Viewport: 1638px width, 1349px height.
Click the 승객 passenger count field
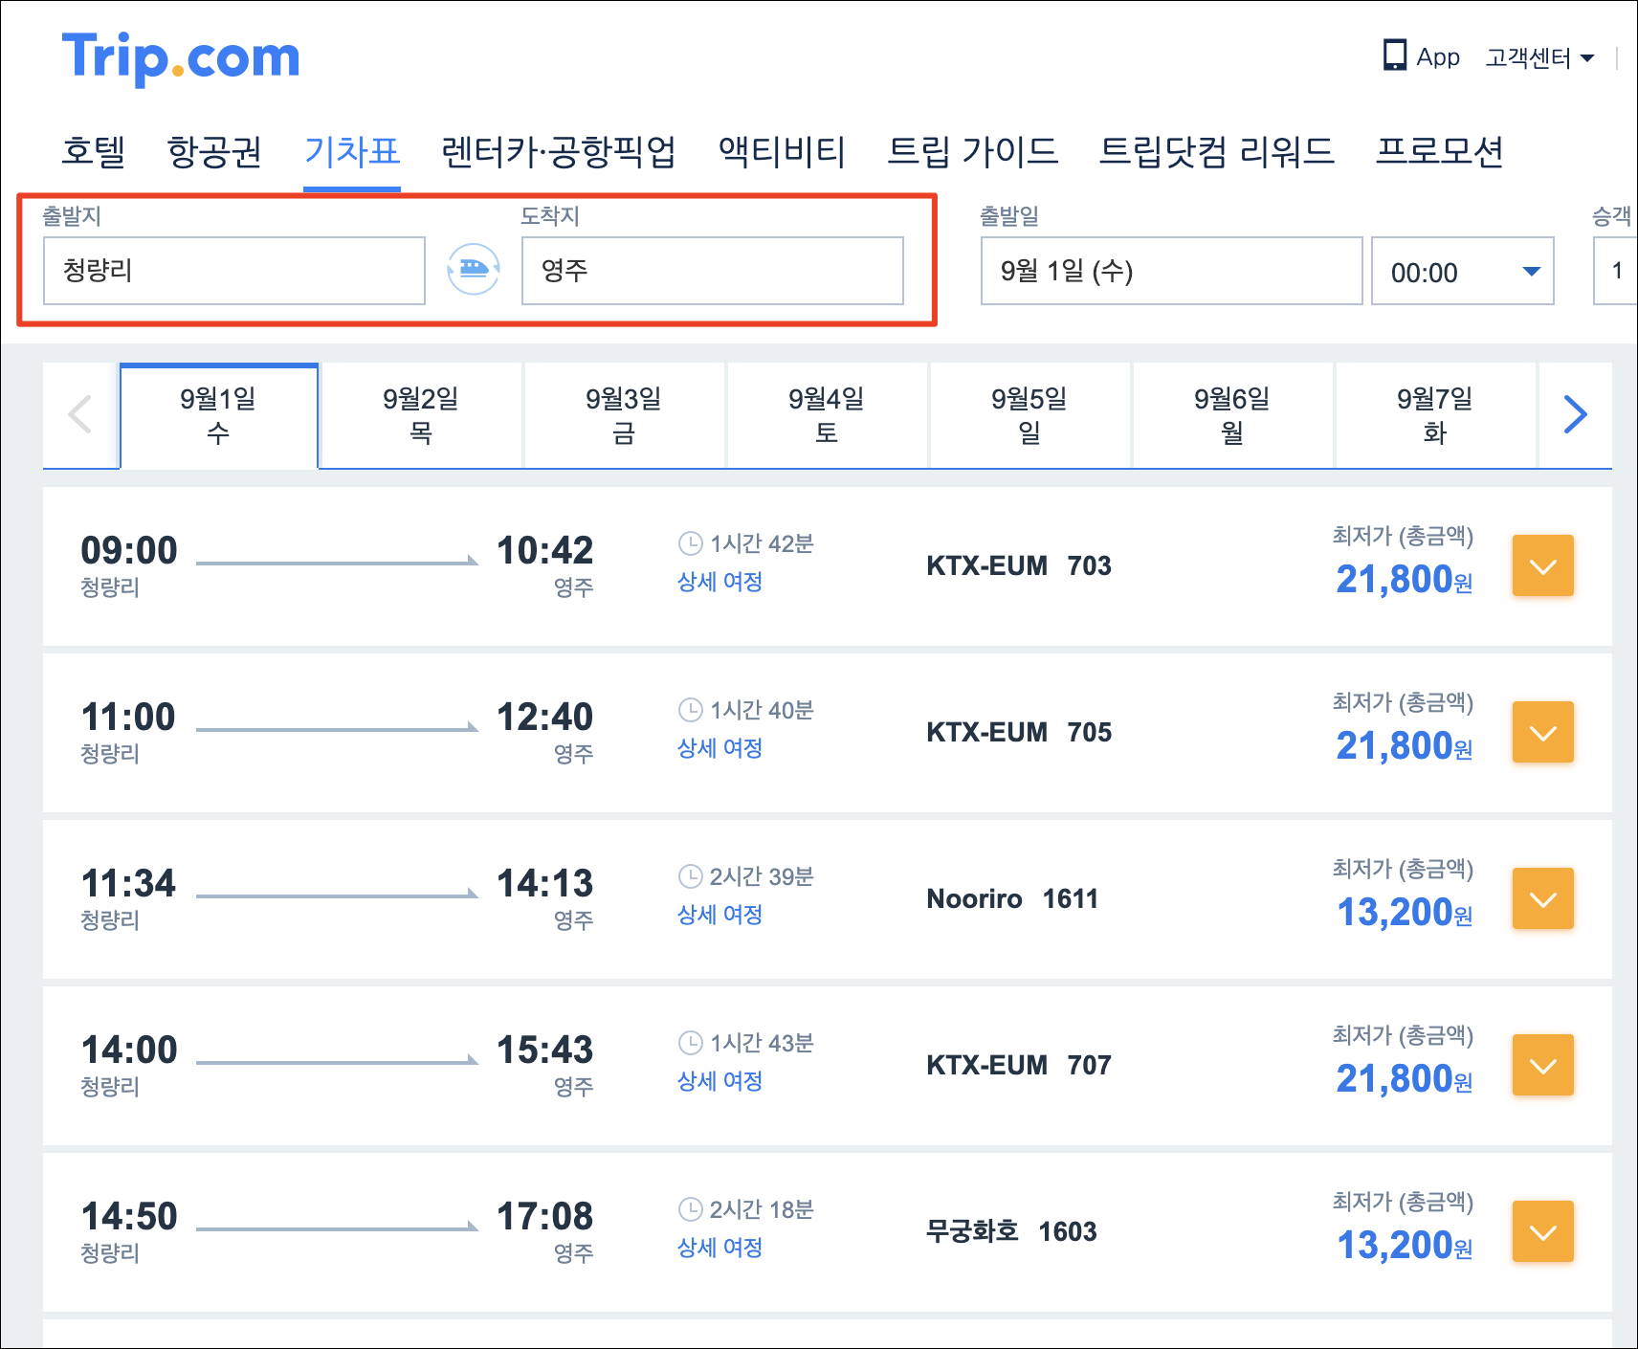(1616, 271)
